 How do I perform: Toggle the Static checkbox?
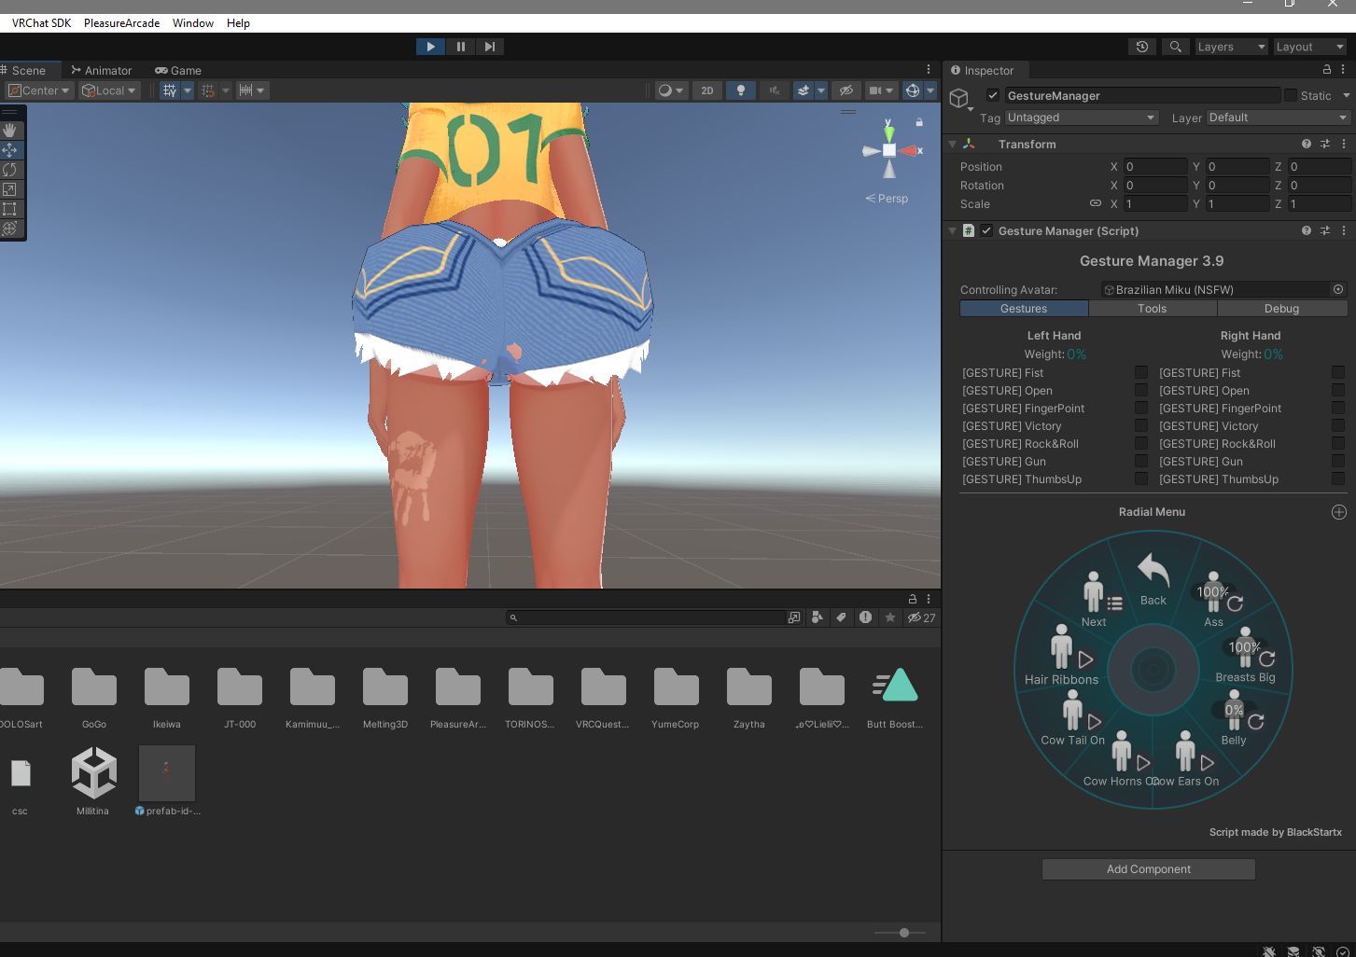coord(1291,95)
